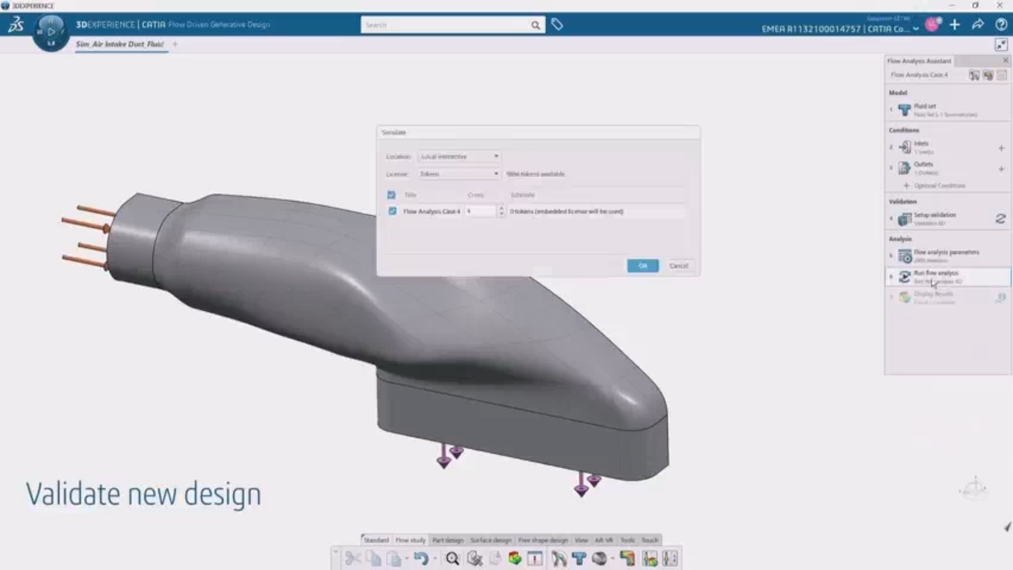The height and width of the screenshot is (570, 1013).
Task: Increase cores with the stepper up arrow
Action: pyautogui.click(x=501, y=208)
